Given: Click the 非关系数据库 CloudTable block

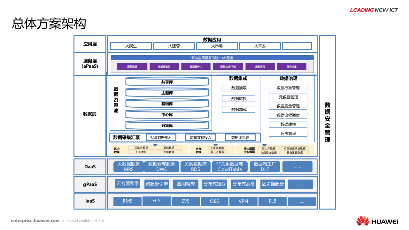Looking at the screenshot, I should (230, 166).
